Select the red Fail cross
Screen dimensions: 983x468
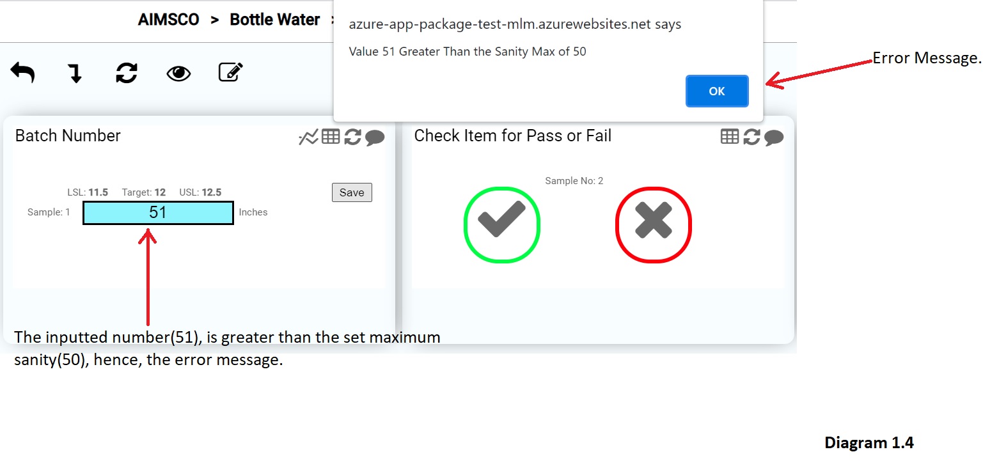[x=654, y=224]
